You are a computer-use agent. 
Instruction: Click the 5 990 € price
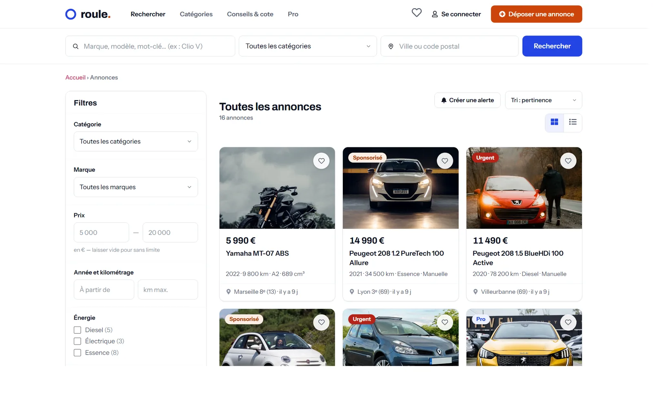point(241,241)
